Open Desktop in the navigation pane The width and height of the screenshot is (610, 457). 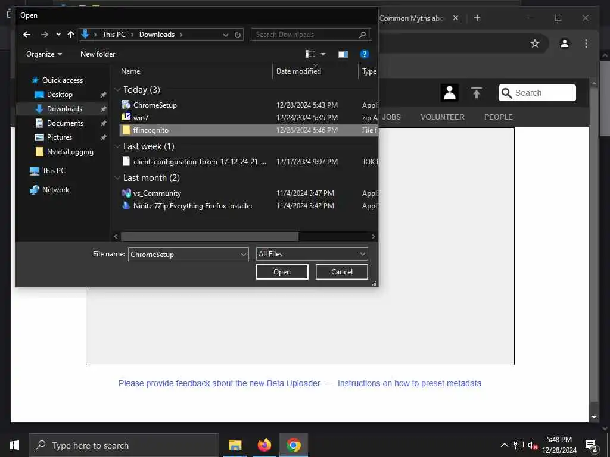pos(60,95)
